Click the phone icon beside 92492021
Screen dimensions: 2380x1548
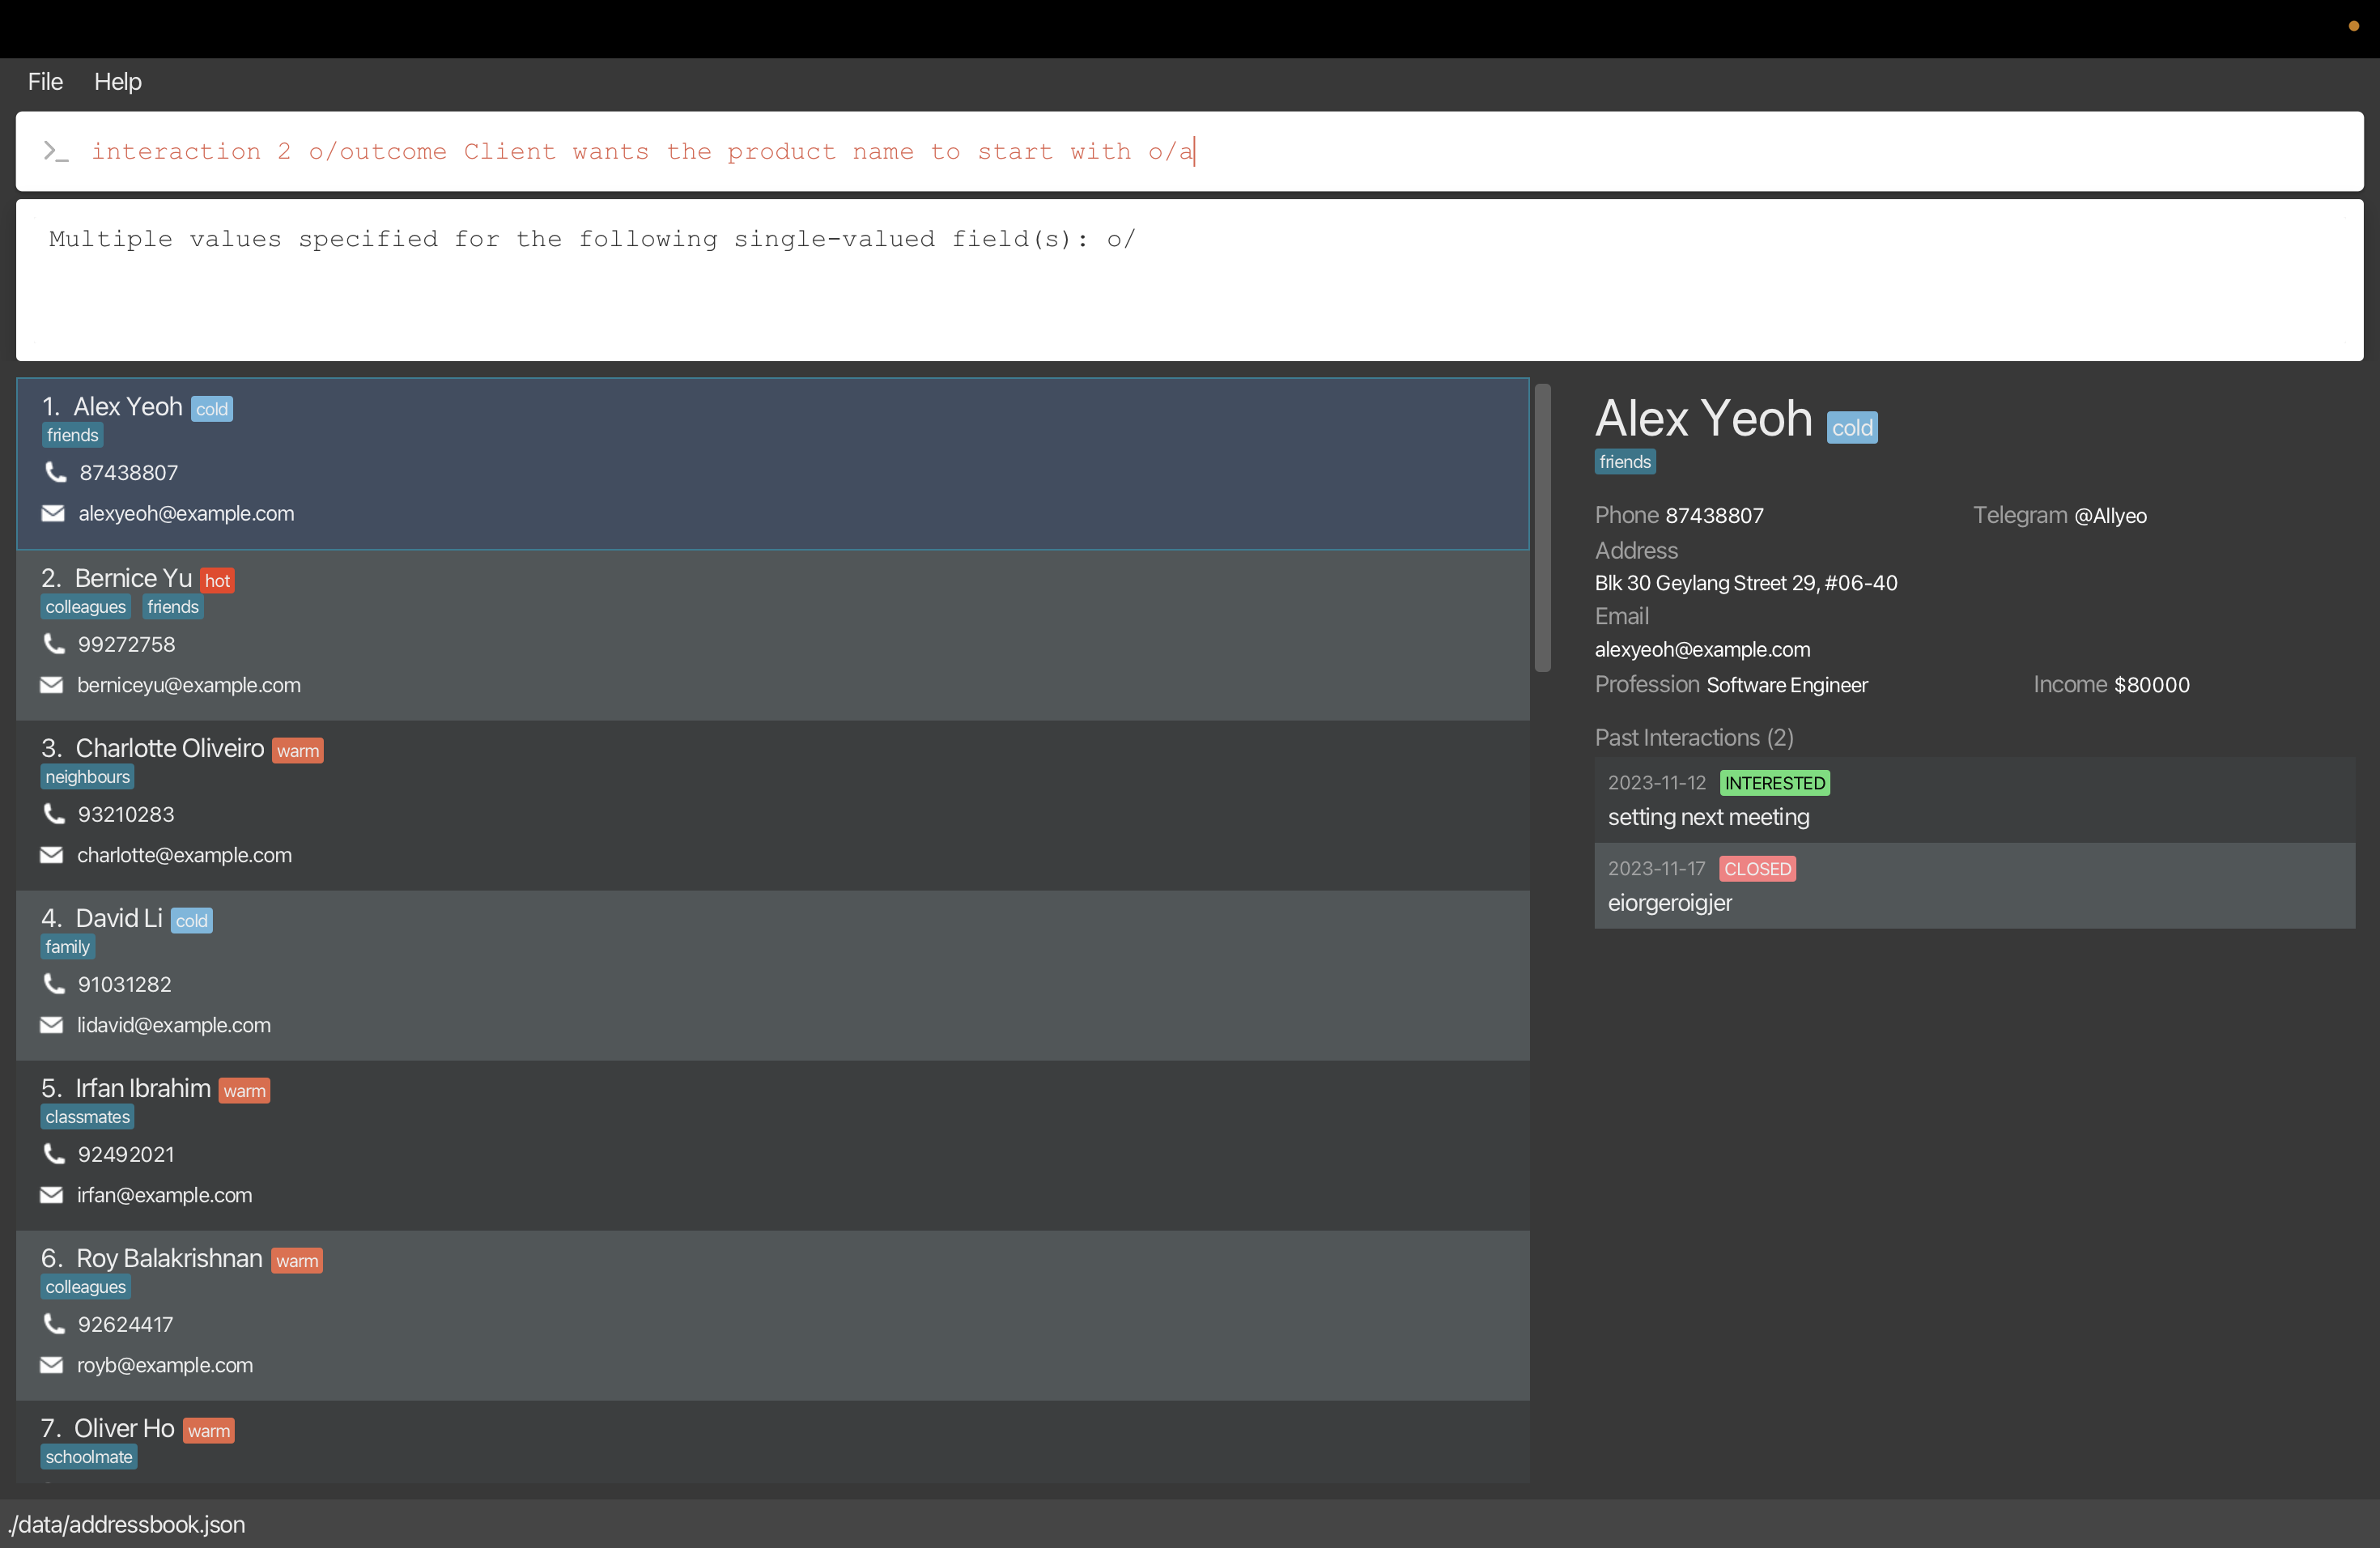click(54, 1154)
